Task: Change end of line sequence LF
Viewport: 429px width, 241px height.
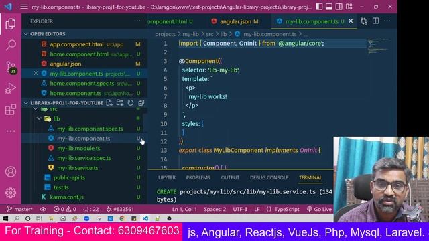Action: [257, 210]
